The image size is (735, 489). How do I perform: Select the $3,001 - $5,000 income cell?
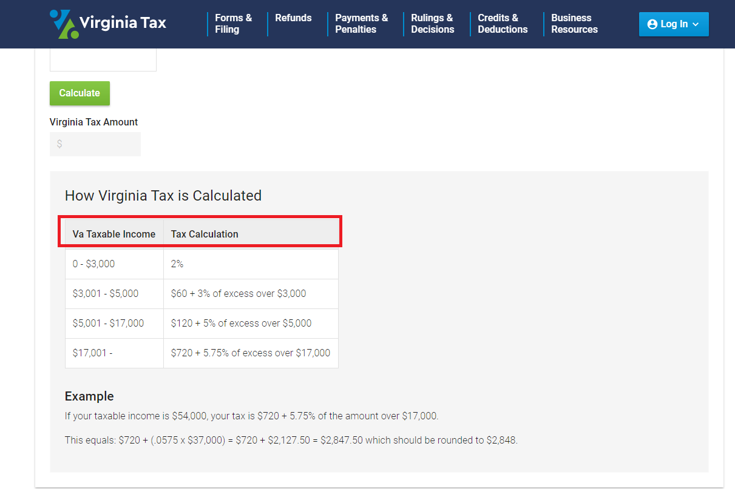[x=114, y=294]
